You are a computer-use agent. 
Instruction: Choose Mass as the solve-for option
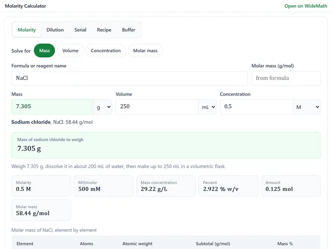45,51
